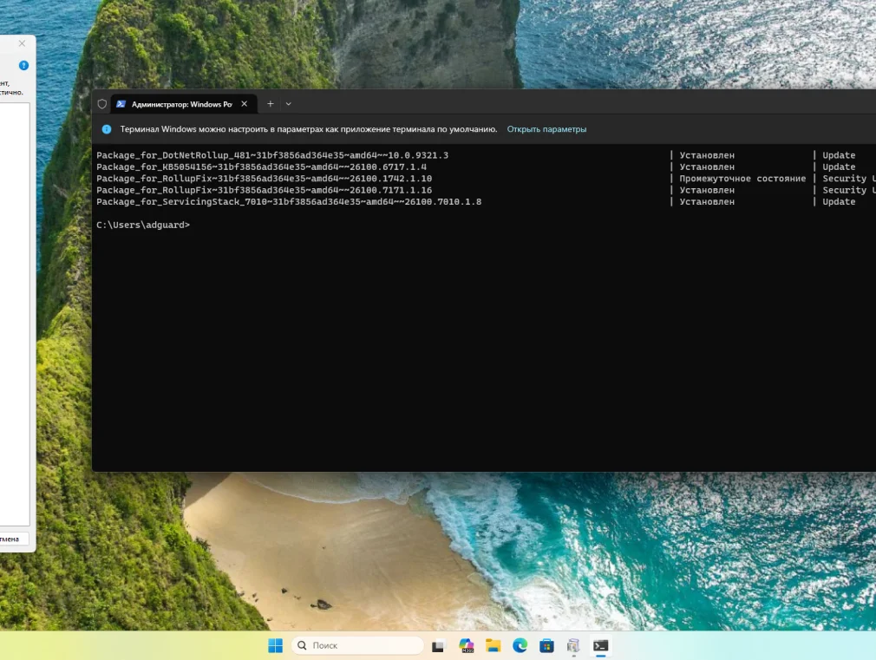876x660 pixels.
Task: Open a new terminal tab with plus
Action: coord(270,104)
